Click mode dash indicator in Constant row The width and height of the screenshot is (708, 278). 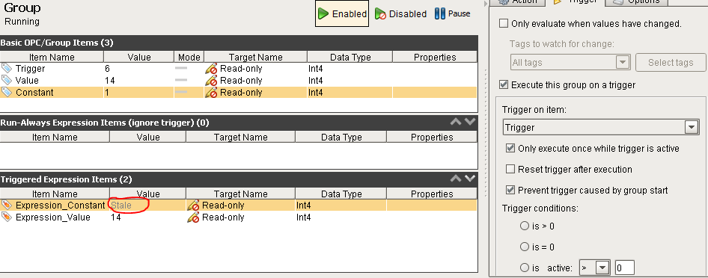[181, 93]
